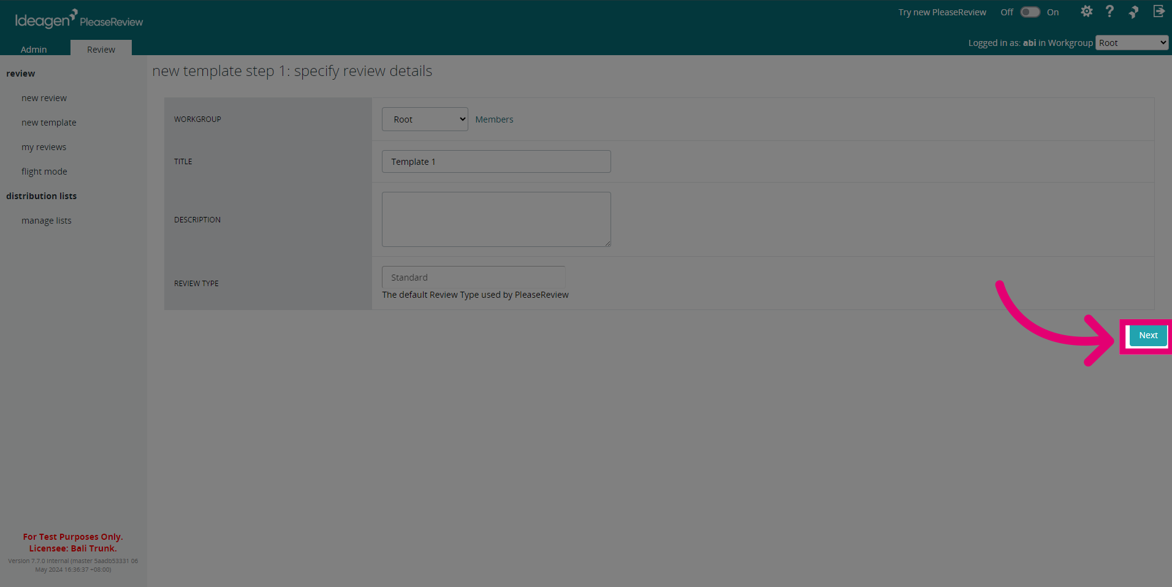
Task: Toggle the Try new PleaseReview switch
Action: click(x=1030, y=12)
